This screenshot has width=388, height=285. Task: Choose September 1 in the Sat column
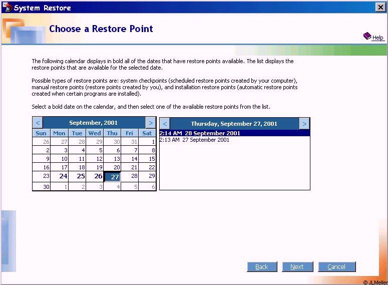(x=147, y=142)
